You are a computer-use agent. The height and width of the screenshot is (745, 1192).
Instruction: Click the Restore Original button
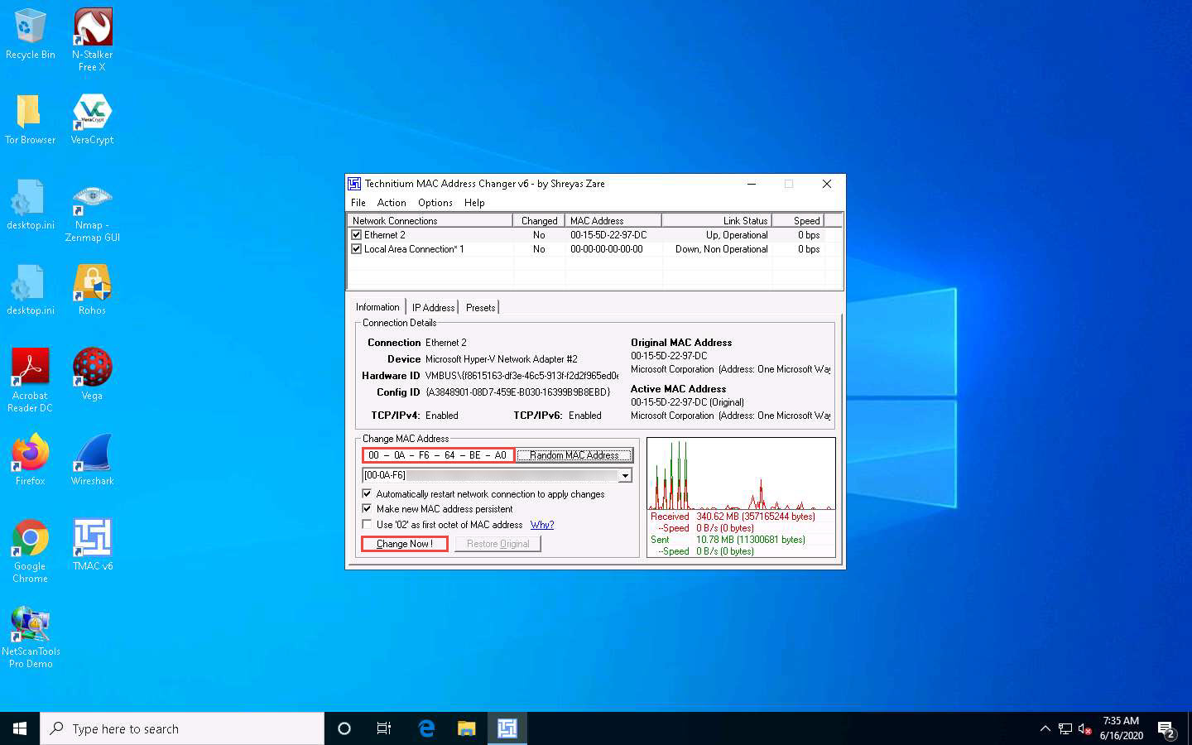[x=497, y=544]
